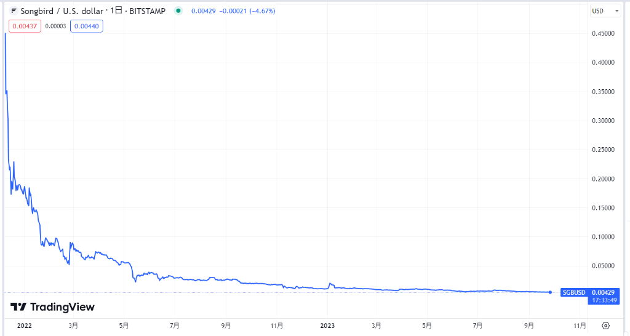Image resolution: width=630 pixels, height=336 pixels.
Task: Click the green market status indicator dot
Action: point(178,11)
